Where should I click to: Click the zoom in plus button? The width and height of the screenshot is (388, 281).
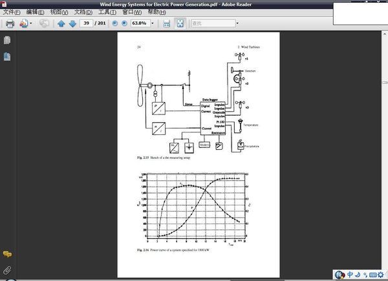(x=125, y=23)
